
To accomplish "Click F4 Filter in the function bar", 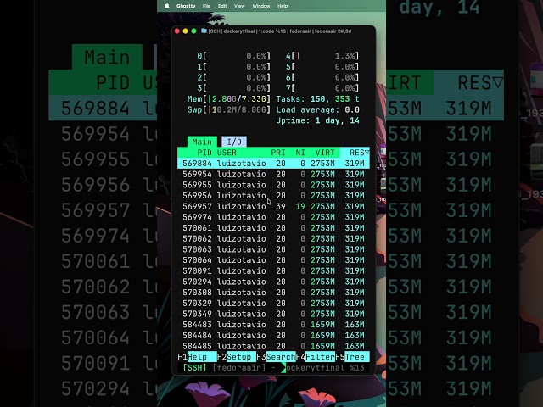I will tap(316, 357).
